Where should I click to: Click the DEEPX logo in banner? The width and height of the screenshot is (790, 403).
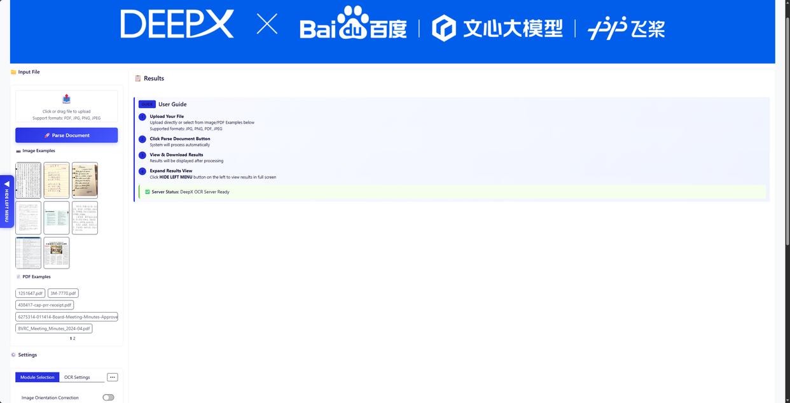tap(177, 24)
